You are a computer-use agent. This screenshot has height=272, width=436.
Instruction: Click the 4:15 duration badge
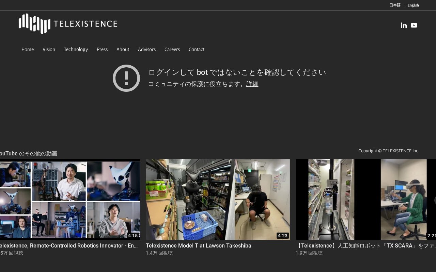coord(133,236)
